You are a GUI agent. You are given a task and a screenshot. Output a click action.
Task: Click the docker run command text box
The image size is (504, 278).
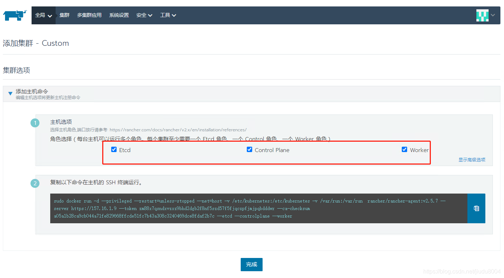[259, 208]
